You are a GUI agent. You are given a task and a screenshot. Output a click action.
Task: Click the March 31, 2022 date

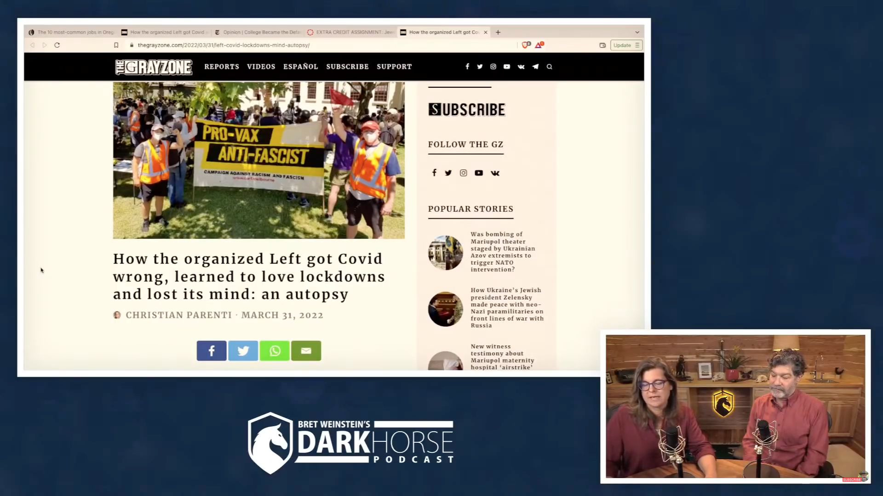pyautogui.click(x=282, y=315)
